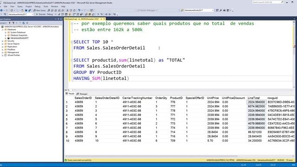This screenshot has width=297, height=167.
Task: Expand the Server Objects node
Action: [3, 44]
